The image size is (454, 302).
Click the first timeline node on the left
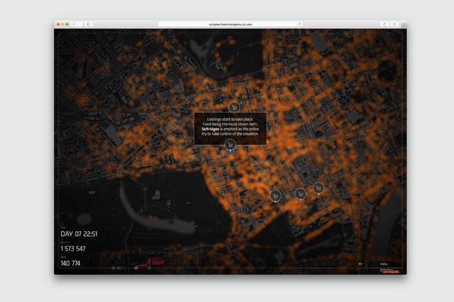coord(113,268)
